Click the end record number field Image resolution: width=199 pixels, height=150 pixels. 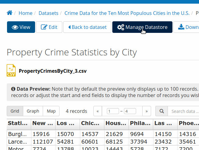pos(130,111)
